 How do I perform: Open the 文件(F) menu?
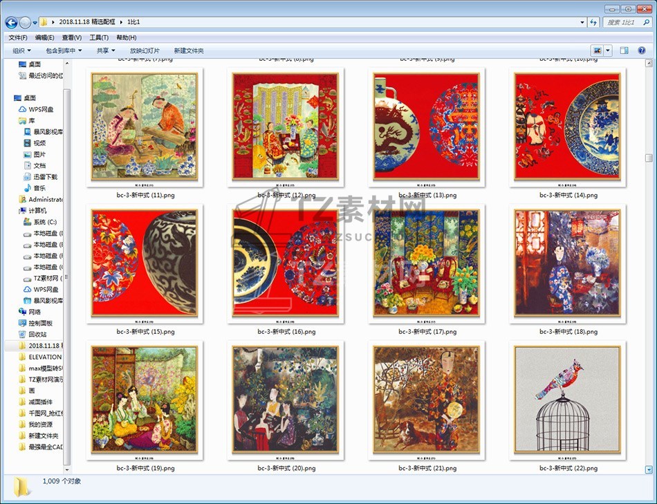[18, 38]
